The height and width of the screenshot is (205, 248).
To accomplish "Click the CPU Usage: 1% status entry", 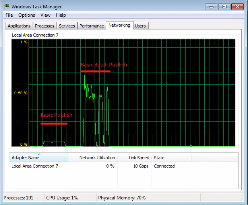I will point(62,198).
